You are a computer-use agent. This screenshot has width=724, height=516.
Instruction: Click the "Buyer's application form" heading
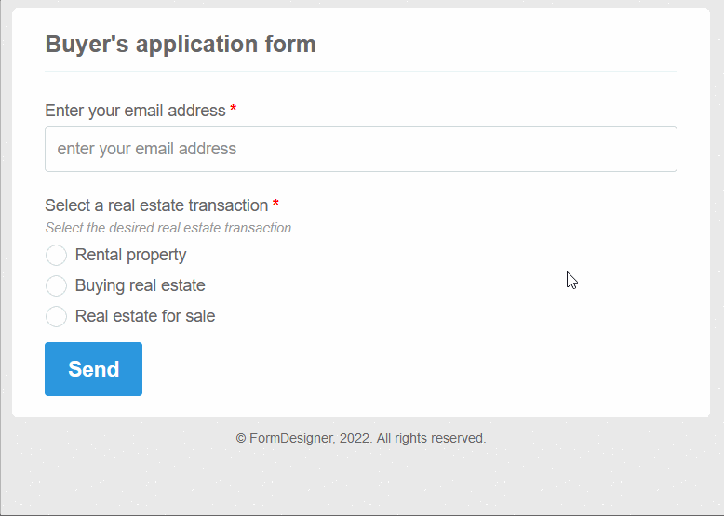tap(181, 44)
